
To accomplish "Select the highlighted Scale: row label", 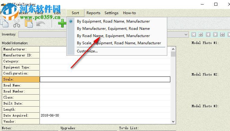I will pos(21,79).
